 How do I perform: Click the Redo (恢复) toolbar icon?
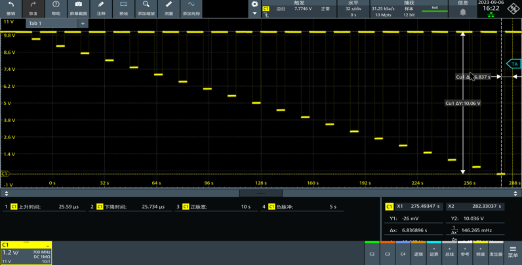[33, 8]
